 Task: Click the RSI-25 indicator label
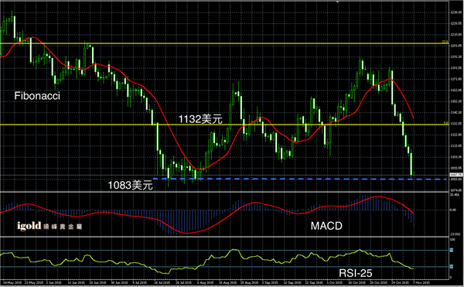click(356, 273)
